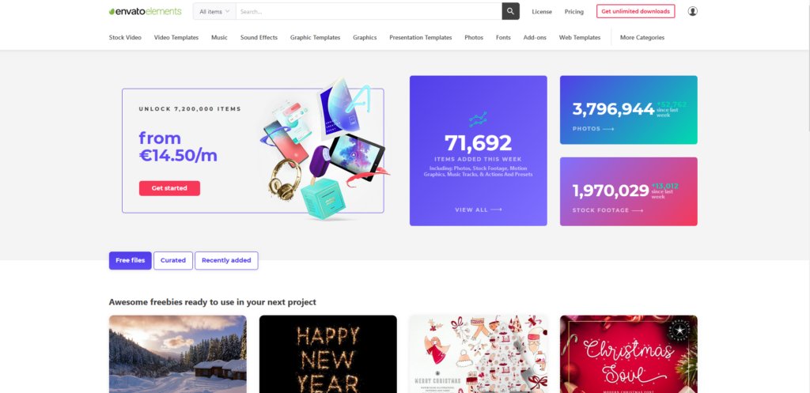
Task: Click STOCK FOOTAGE arrow link
Action: tap(607, 210)
